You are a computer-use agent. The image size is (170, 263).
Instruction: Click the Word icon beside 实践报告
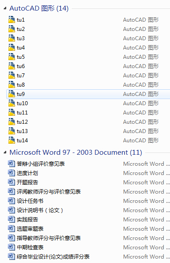pyautogui.click(x=12, y=219)
